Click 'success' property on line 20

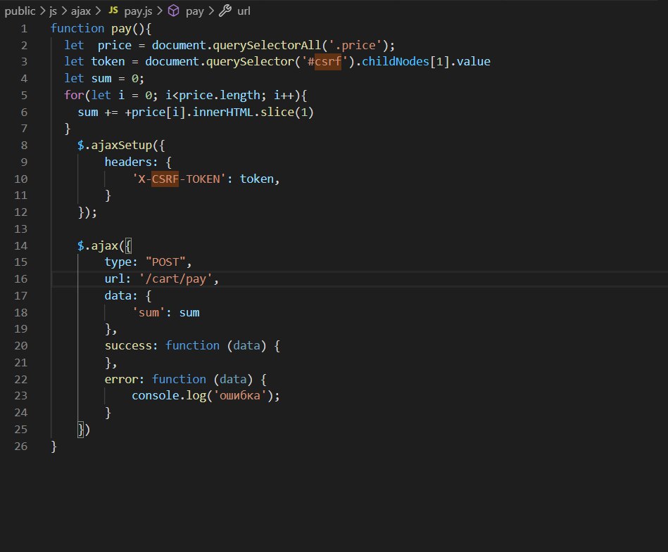128,345
